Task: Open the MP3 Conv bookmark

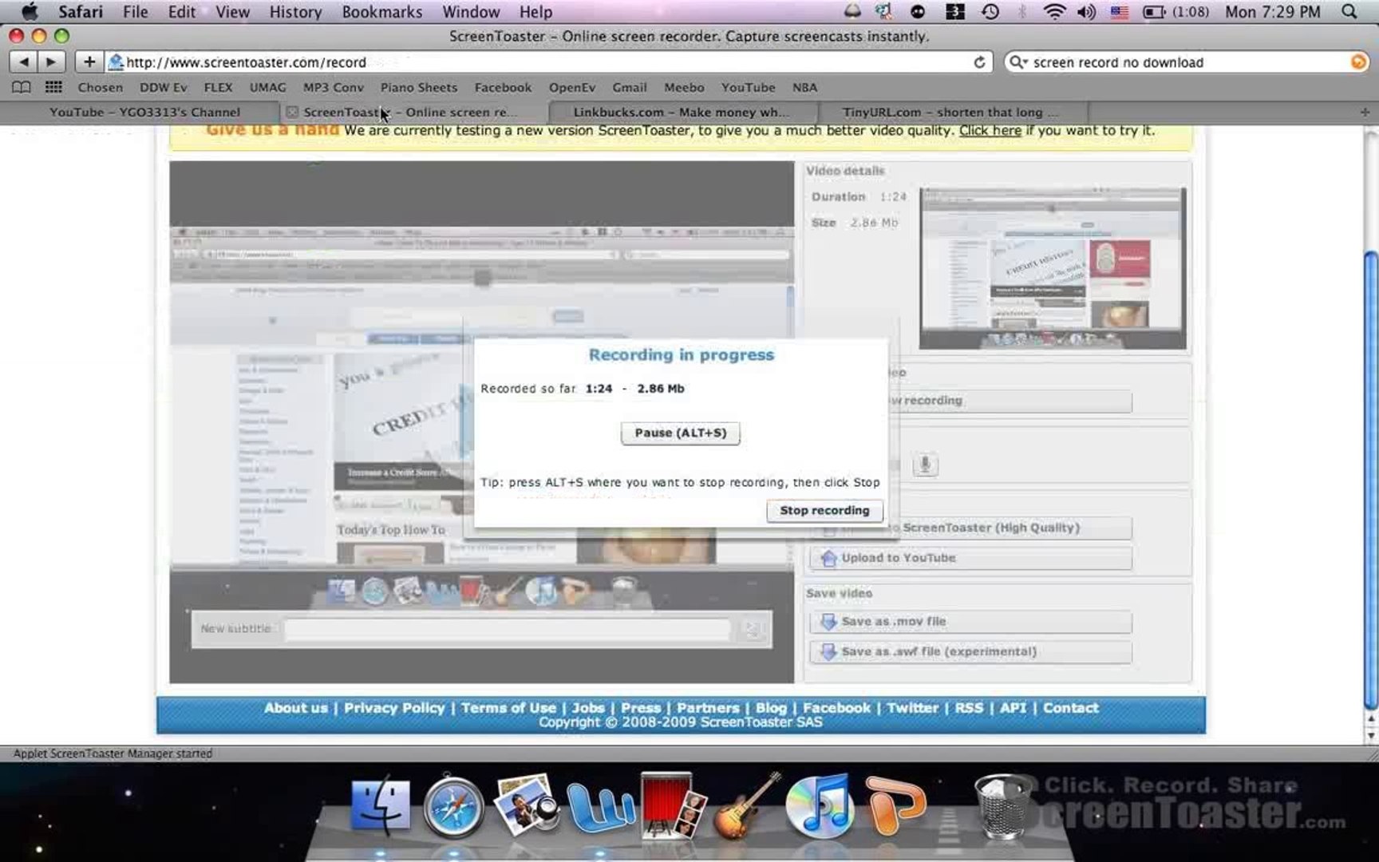Action: click(334, 88)
